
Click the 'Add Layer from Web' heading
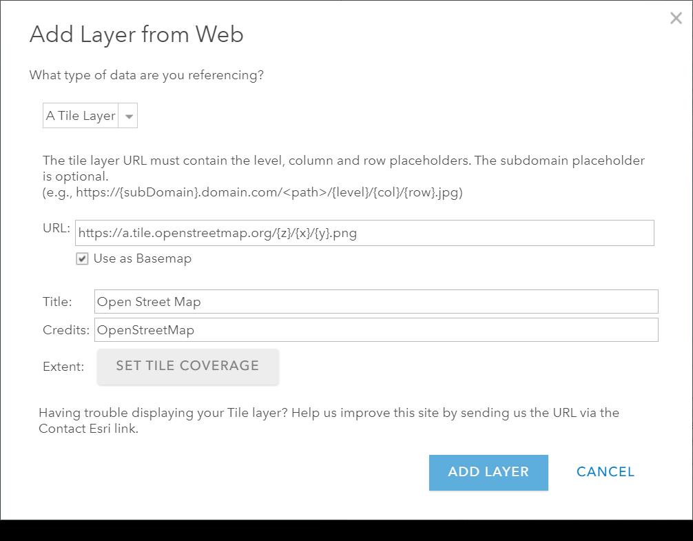click(x=136, y=34)
